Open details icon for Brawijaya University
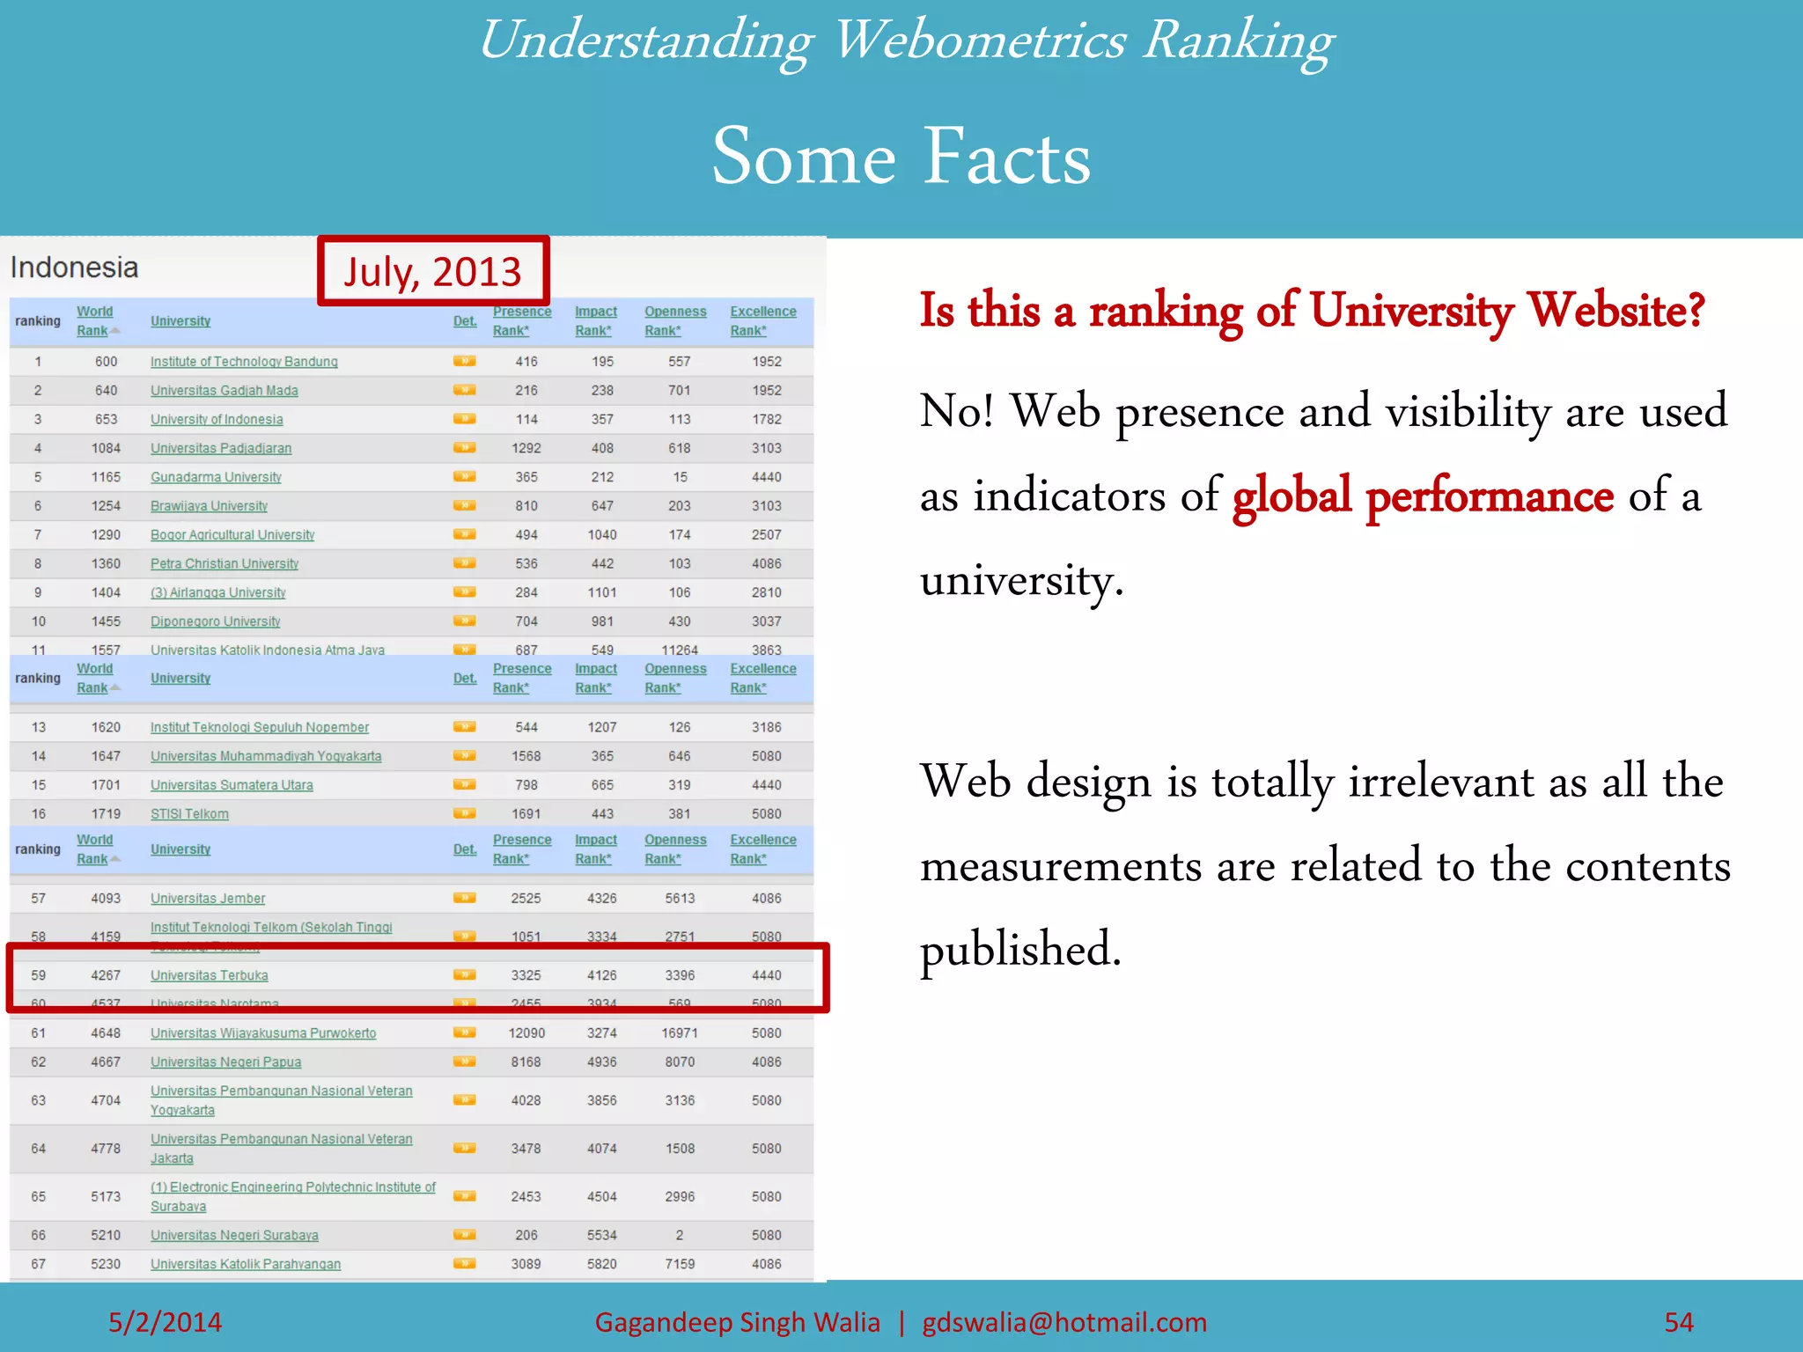The image size is (1803, 1352). 464,505
